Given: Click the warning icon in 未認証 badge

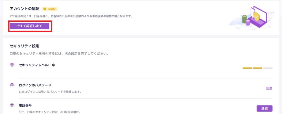Looking at the screenshot, I should point(45,9).
